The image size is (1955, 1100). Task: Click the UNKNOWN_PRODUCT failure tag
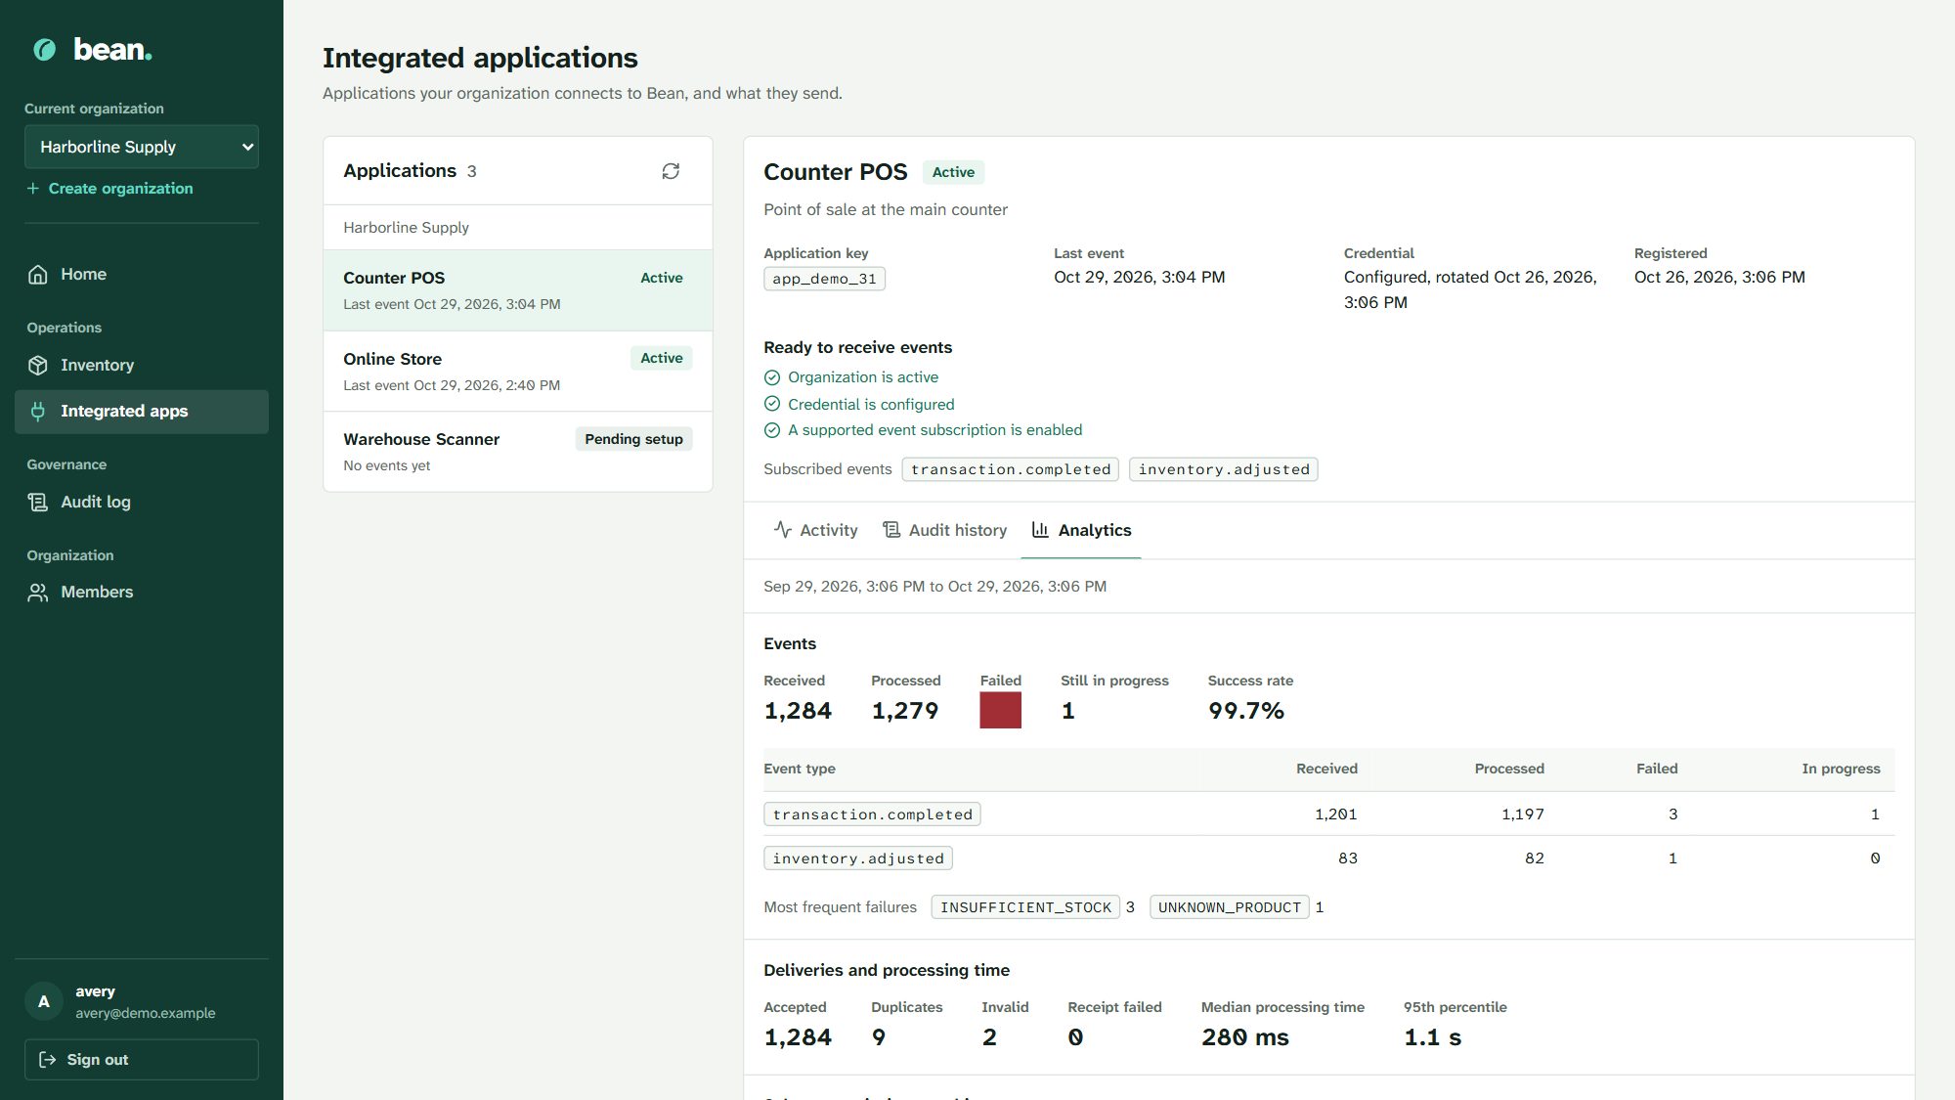[x=1230, y=907]
